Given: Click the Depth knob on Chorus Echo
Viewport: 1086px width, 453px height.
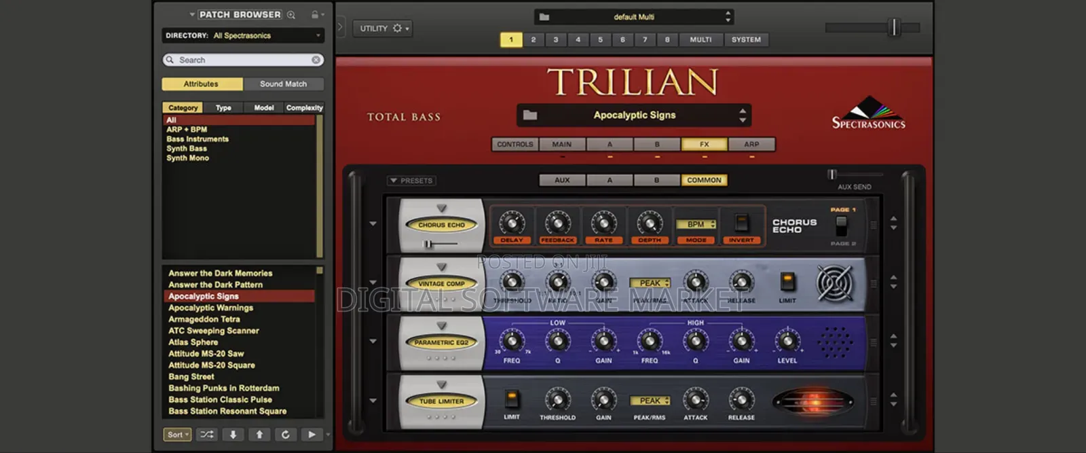Looking at the screenshot, I should (650, 222).
